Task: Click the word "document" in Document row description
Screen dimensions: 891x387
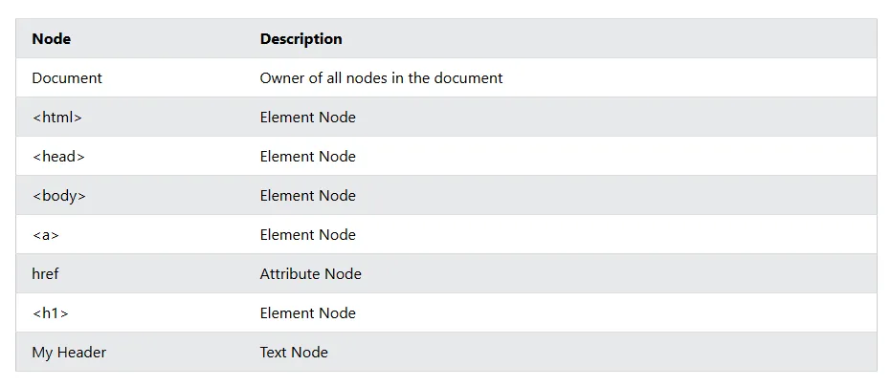Action: coord(468,78)
